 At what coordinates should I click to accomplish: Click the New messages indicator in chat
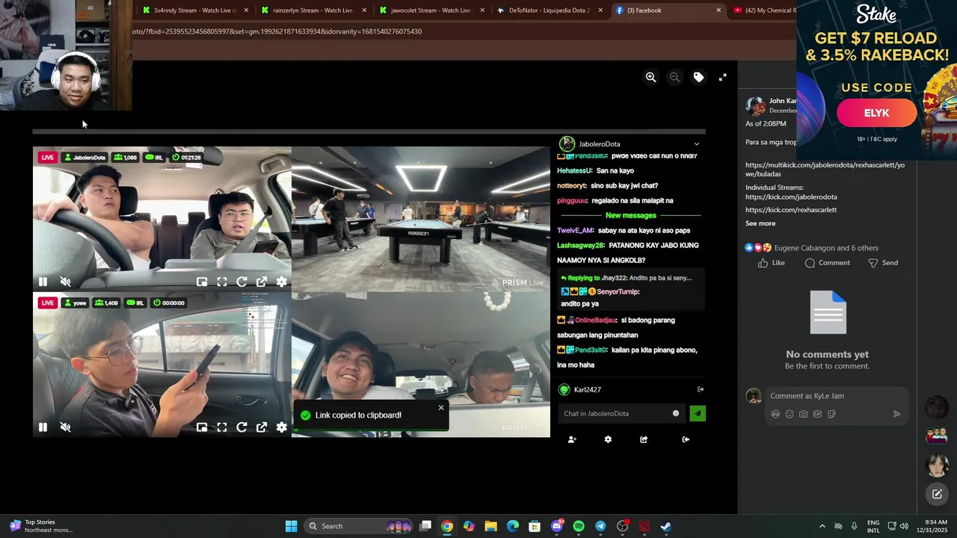630,215
